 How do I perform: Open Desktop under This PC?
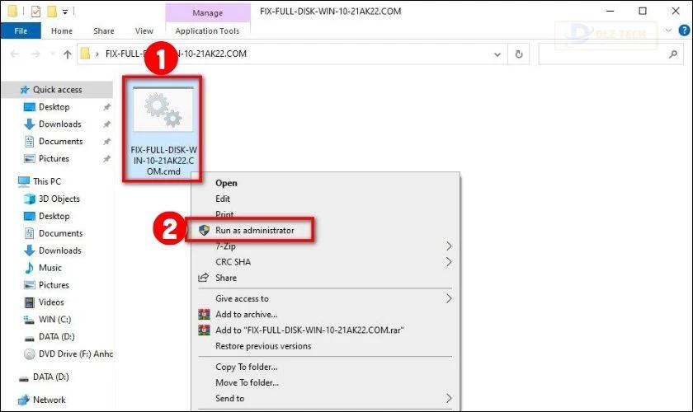(54, 216)
